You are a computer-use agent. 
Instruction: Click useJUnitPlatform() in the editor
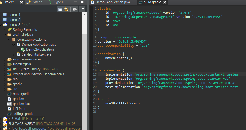(x=122, y=103)
